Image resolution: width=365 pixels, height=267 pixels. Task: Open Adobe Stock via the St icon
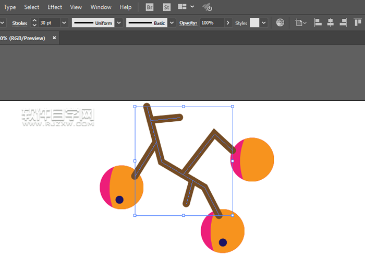pyautogui.click(x=166, y=7)
